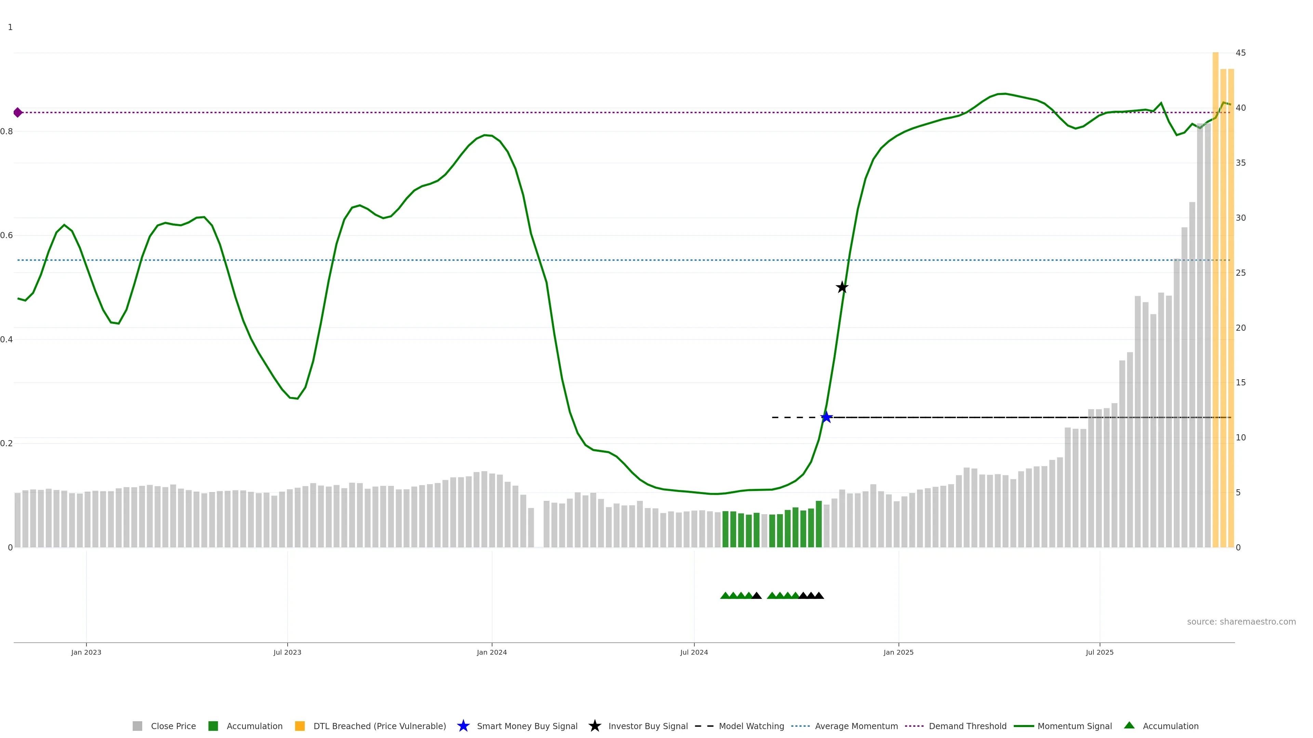Click the Smart Money Buy Signal legend label
Viewport: 1313px width, 738px height.
[x=527, y=726]
